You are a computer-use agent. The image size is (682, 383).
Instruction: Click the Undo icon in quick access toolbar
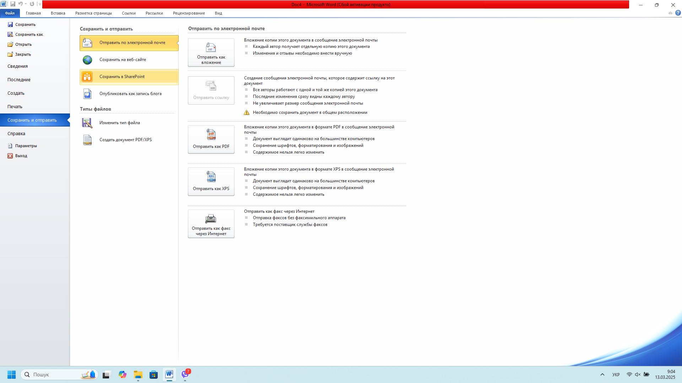pos(21,4)
